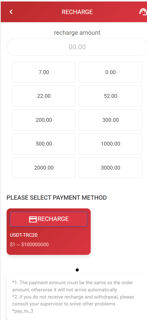Go back using the left arrow icon
Viewport: 147px width, 320px height.
click(x=11, y=12)
